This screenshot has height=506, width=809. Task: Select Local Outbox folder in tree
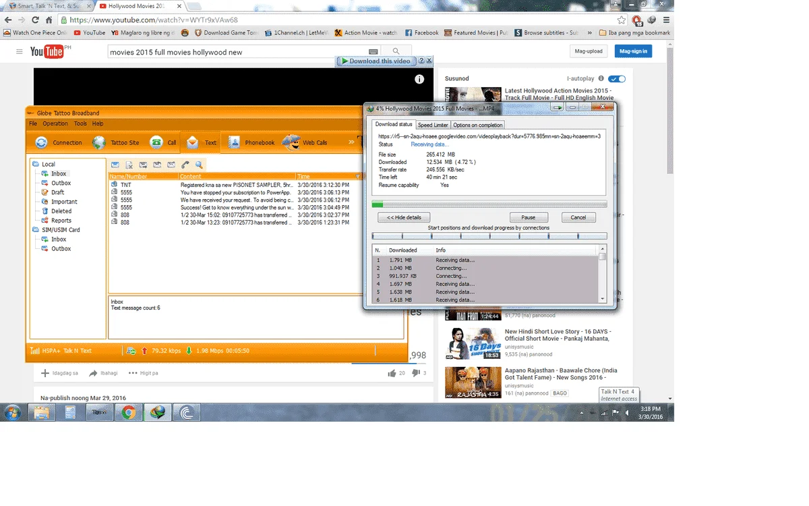[x=61, y=183]
